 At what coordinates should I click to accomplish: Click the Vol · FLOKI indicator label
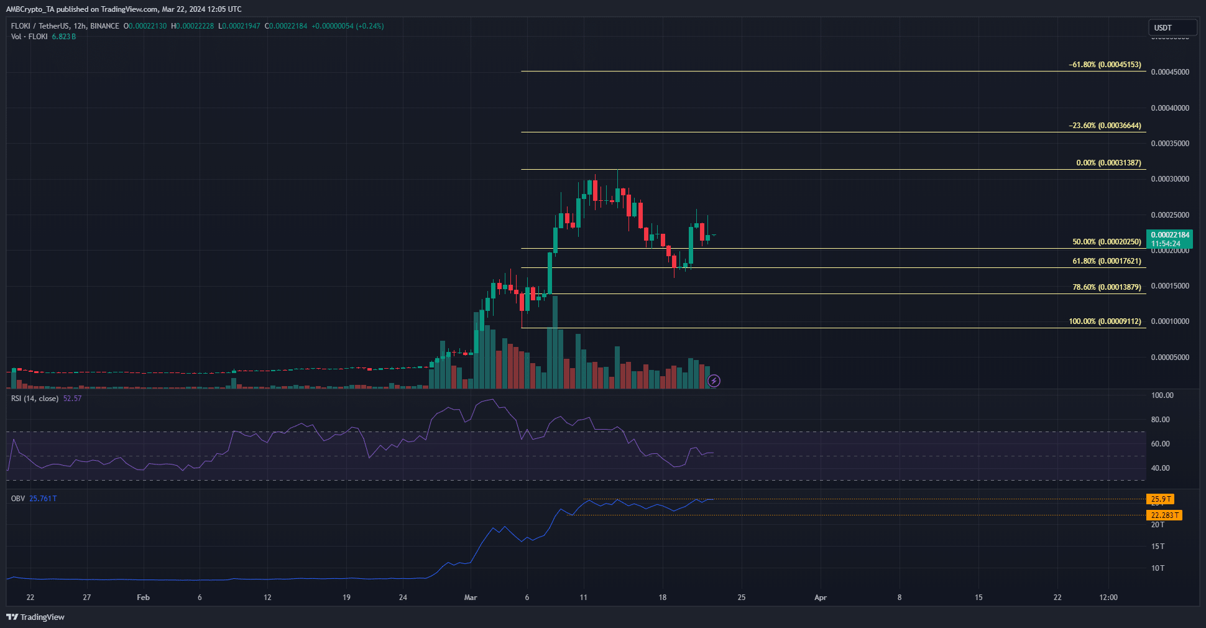(29, 37)
